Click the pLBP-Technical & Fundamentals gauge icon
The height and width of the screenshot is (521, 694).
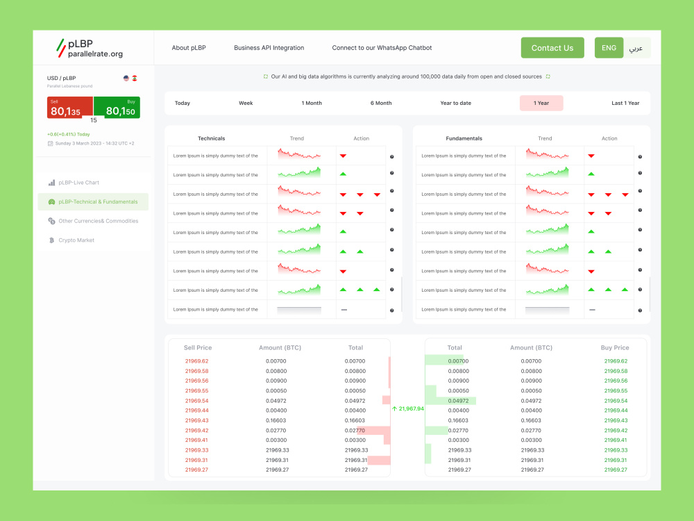point(52,202)
